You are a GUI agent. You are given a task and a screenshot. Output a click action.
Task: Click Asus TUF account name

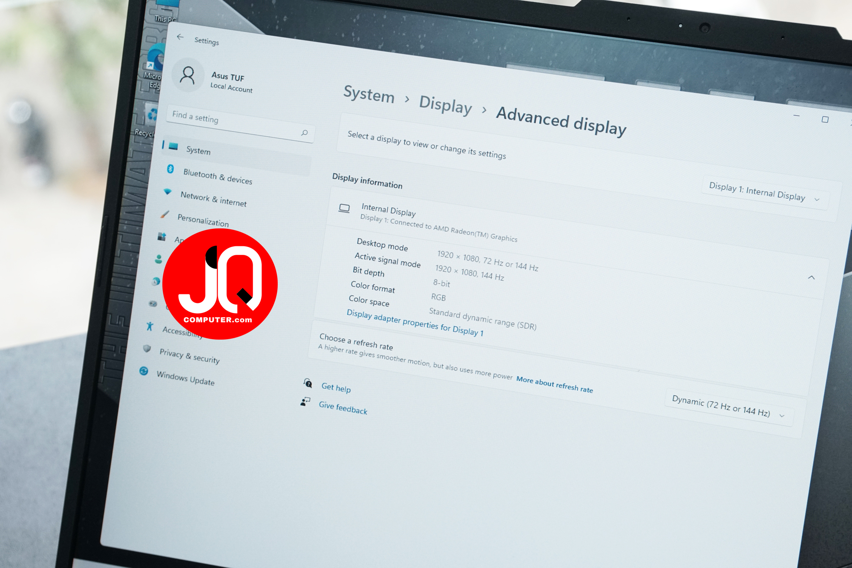pyautogui.click(x=228, y=77)
